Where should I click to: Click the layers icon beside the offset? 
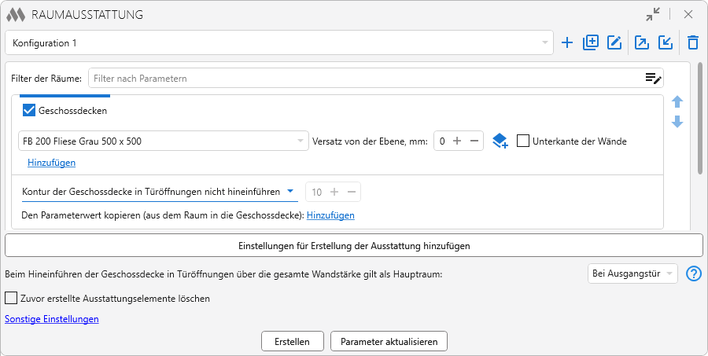coord(500,141)
